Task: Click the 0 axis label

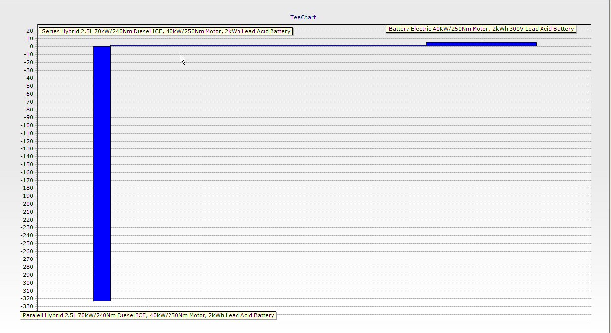Action: 31,46
